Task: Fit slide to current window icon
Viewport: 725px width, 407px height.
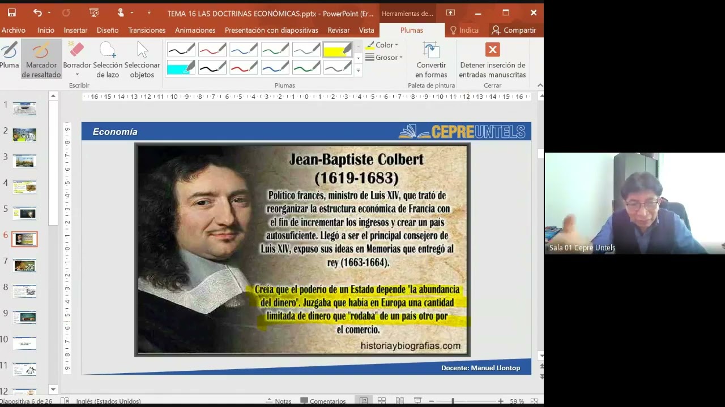Action: (x=534, y=401)
